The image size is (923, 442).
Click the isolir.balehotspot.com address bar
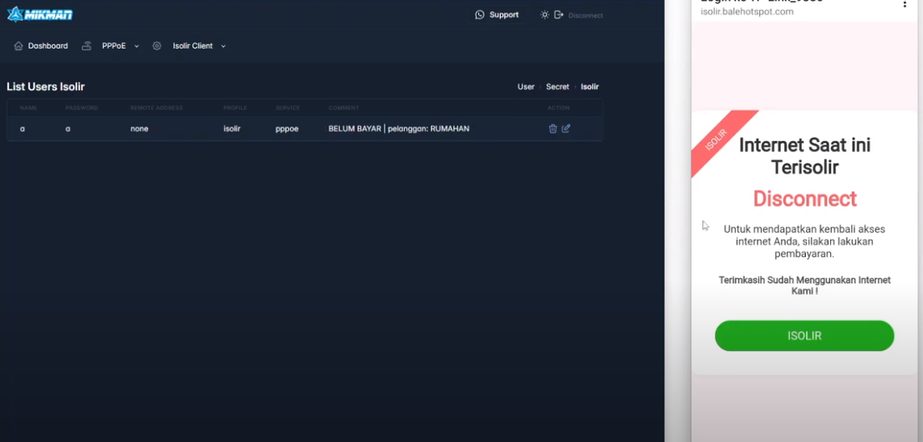coord(747,11)
